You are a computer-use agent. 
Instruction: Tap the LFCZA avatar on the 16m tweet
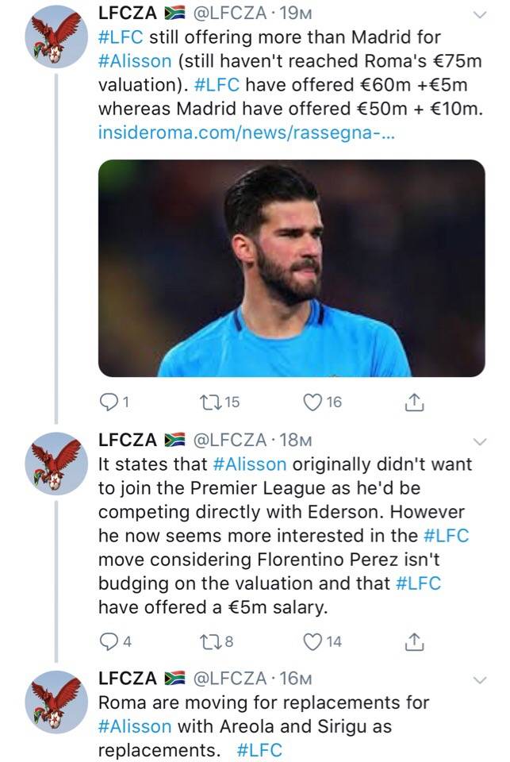point(55,702)
